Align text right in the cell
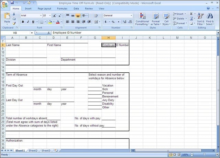The image size is (220, 158). tap(78, 22)
